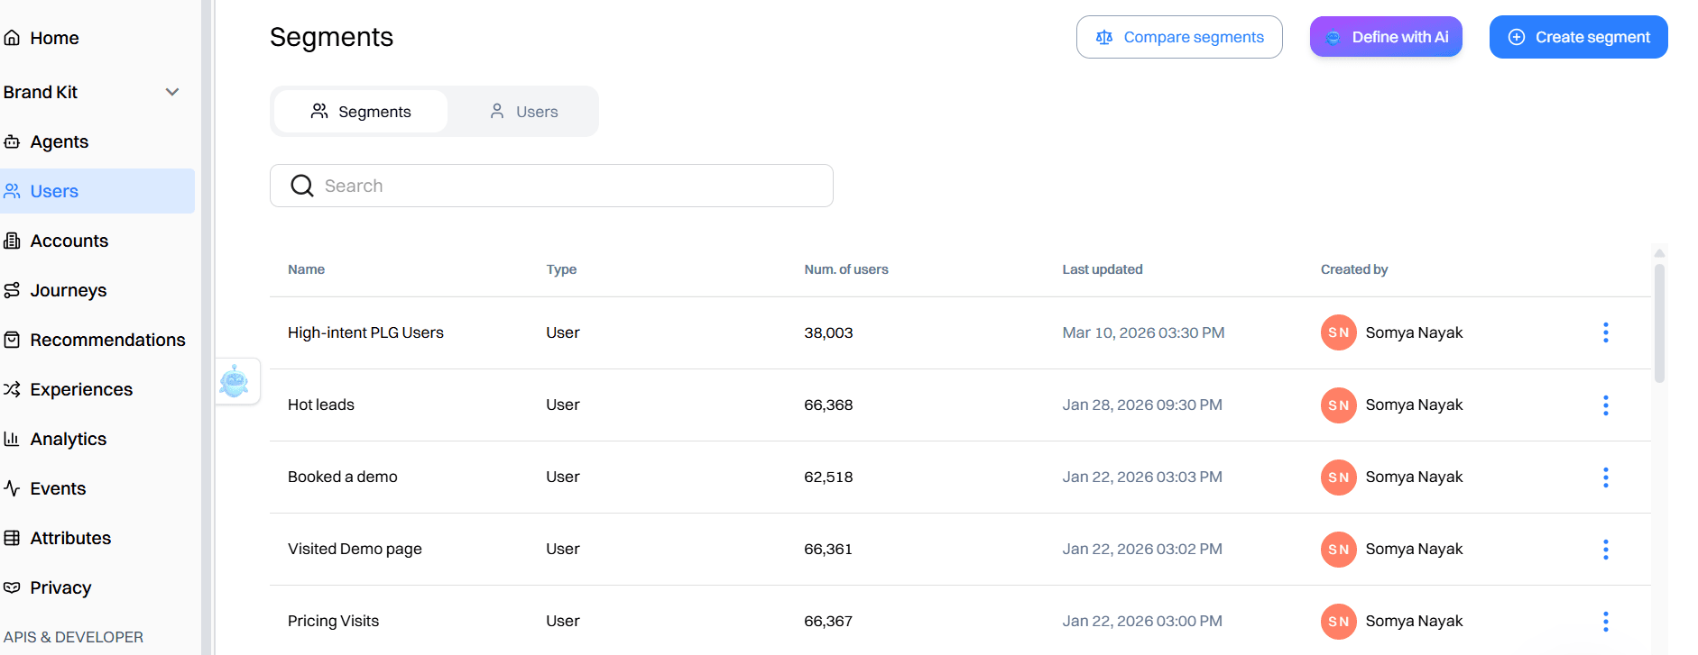
Task: Click the Analytics bar chart icon
Action: click(12, 439)
